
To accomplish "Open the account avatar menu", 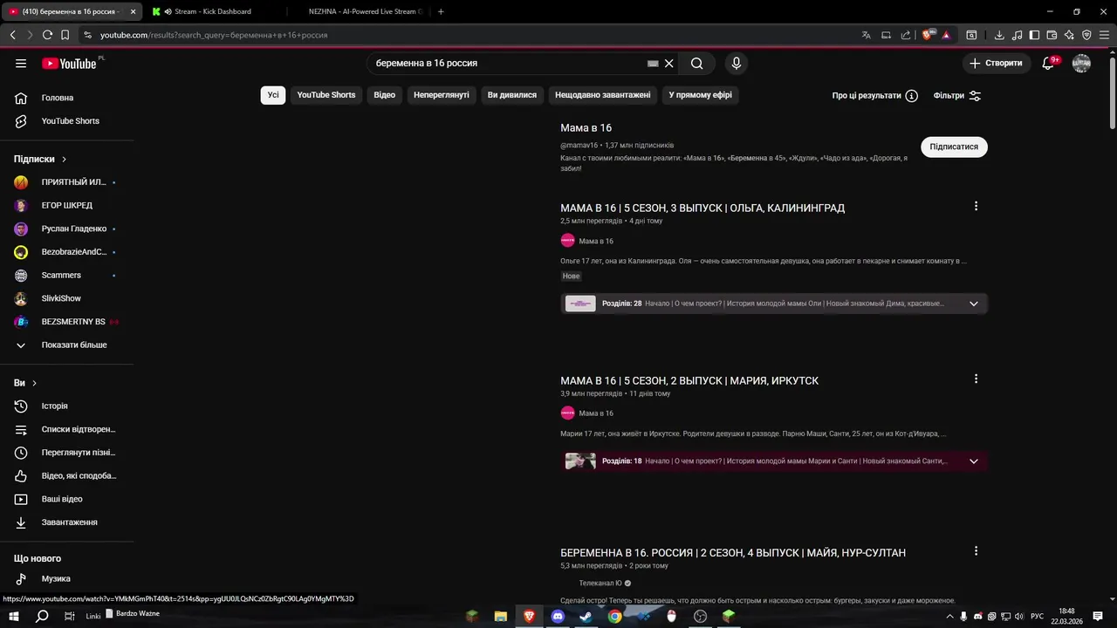I will (1081, 64).
